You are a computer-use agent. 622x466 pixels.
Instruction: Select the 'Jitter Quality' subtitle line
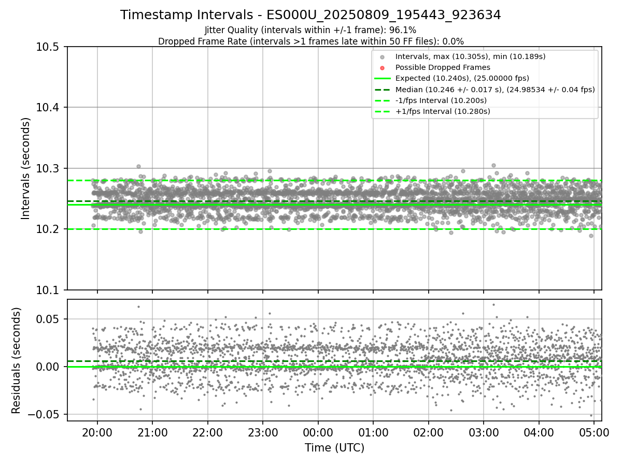click(x=310, y=31)
